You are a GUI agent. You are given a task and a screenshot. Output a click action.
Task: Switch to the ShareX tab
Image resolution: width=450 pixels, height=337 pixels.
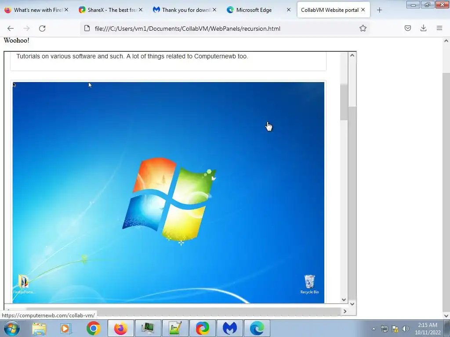(x=110, y=10)
